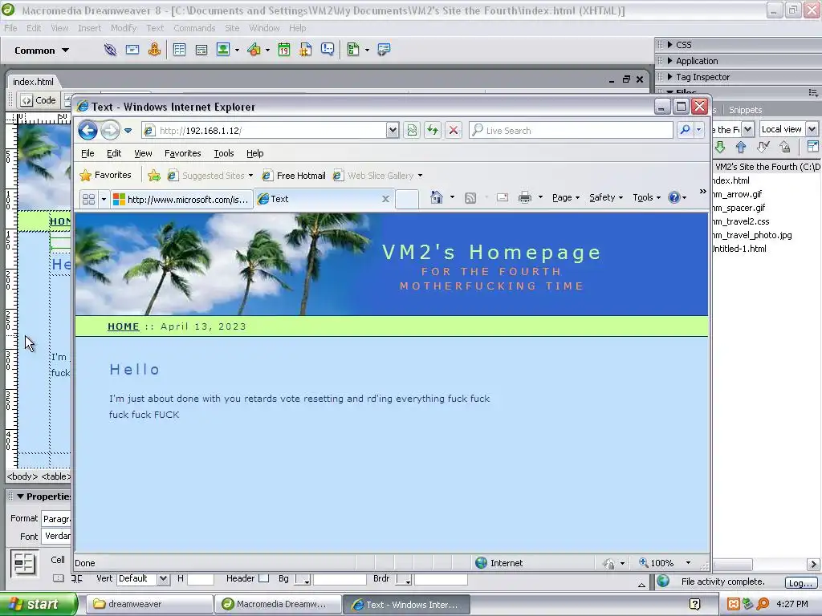Click the IE Feeds RSS icon
This screenshot has height=616, width=822.
470,197
